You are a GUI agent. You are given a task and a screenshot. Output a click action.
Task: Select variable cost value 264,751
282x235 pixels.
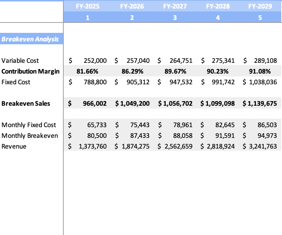(181, 61)
